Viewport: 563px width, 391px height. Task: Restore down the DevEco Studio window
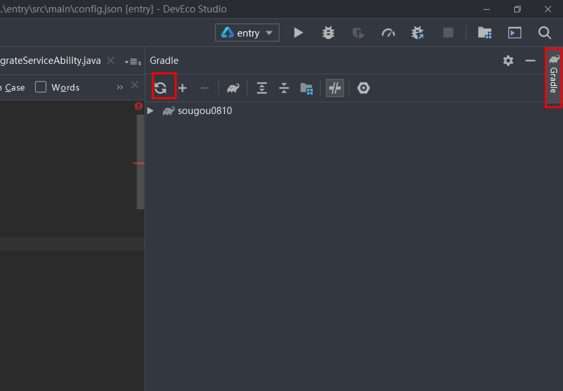[517, 9]
